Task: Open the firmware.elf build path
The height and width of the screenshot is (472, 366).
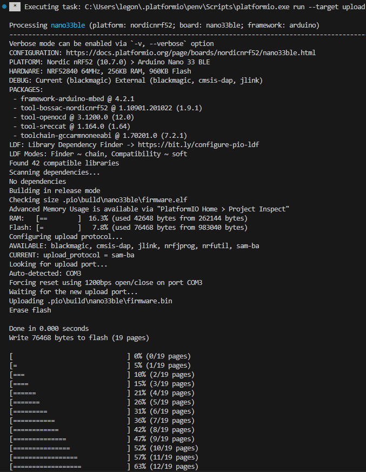Action: [124, 200]
